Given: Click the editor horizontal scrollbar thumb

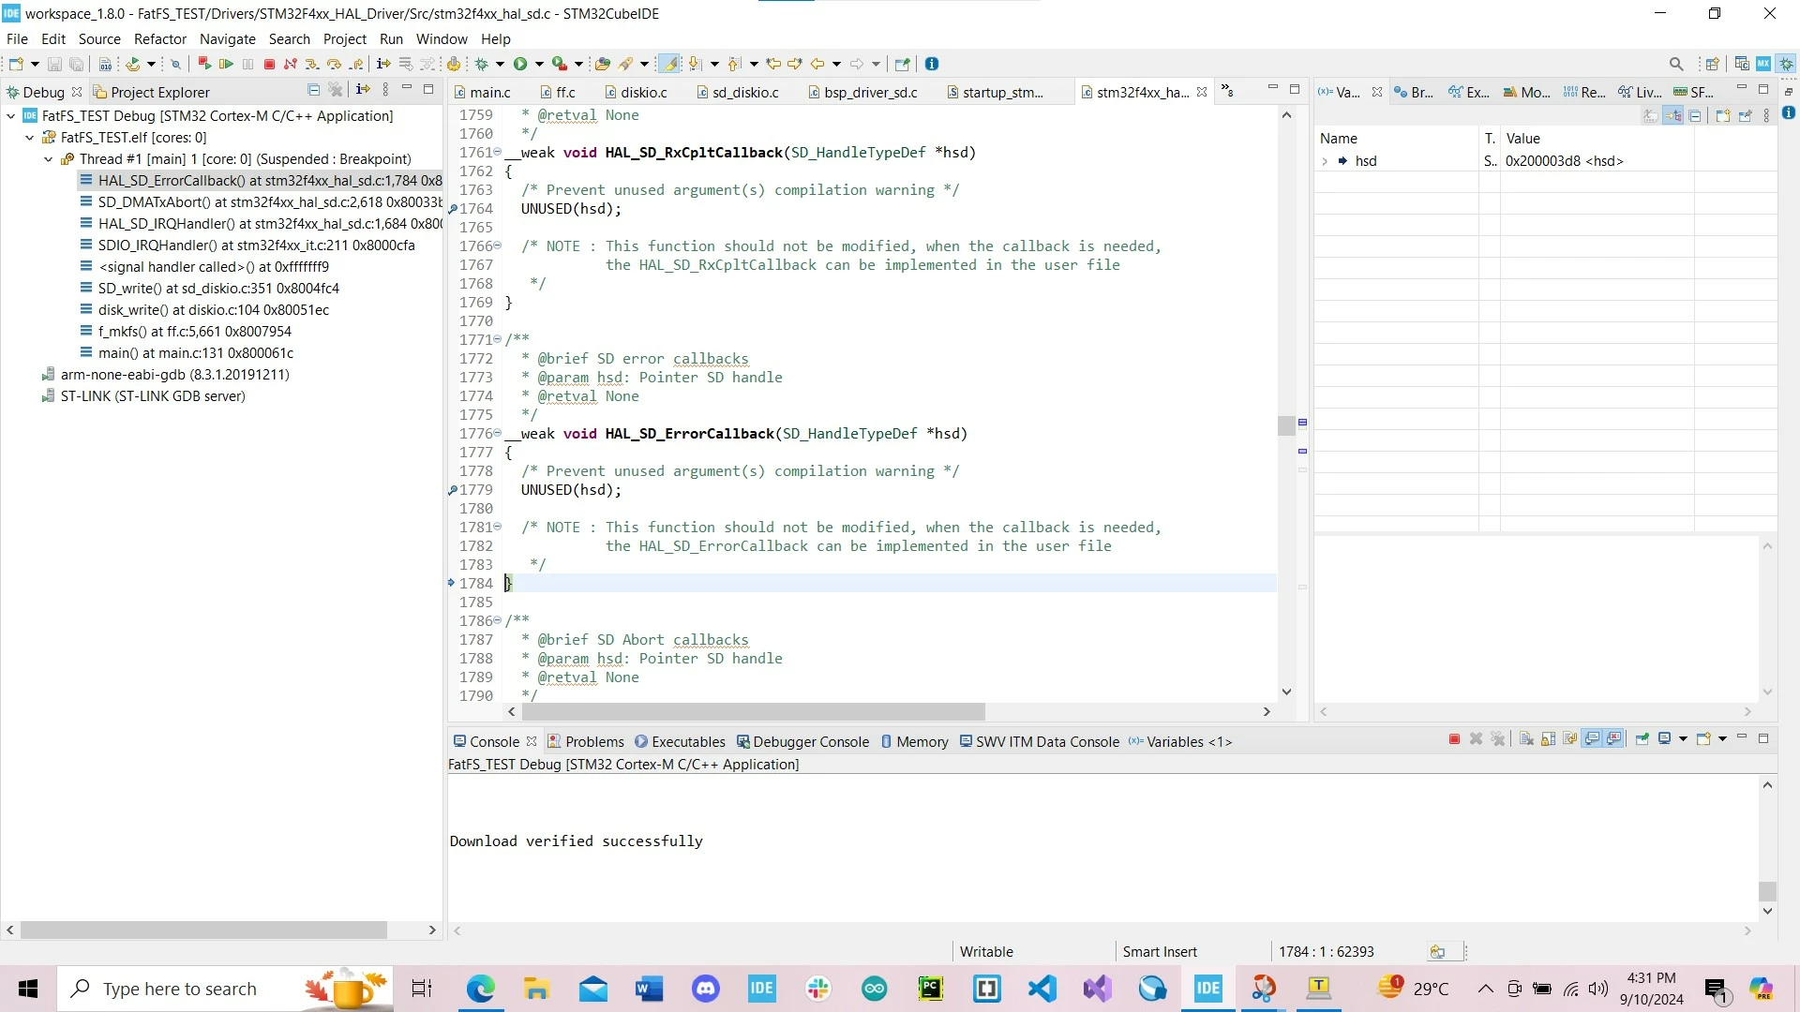Looking at the screenshot, I should click(753, 712).
